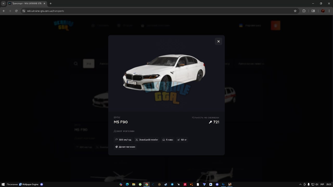
Task: Switch to Google Chrome in taskbar
Action: click(146, 184)
